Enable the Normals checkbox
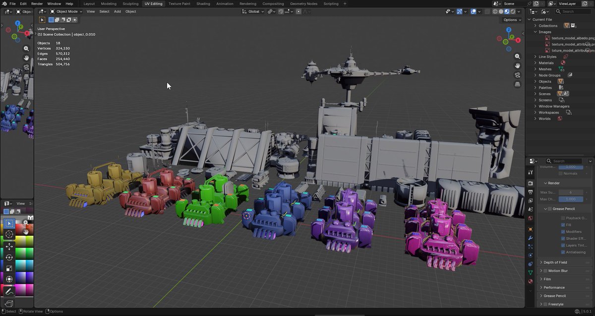Screen dimensions: 595x316 tap(561, 173)
